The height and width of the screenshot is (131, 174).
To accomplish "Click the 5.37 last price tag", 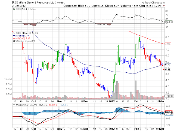I will [x=167, y=69].
